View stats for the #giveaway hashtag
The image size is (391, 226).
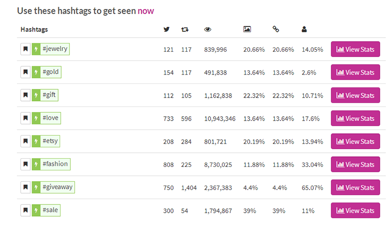pos(355,187)
